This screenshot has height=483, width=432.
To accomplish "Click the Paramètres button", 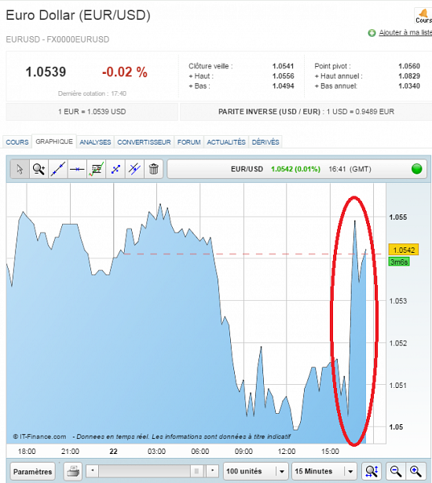I will 33,471.
